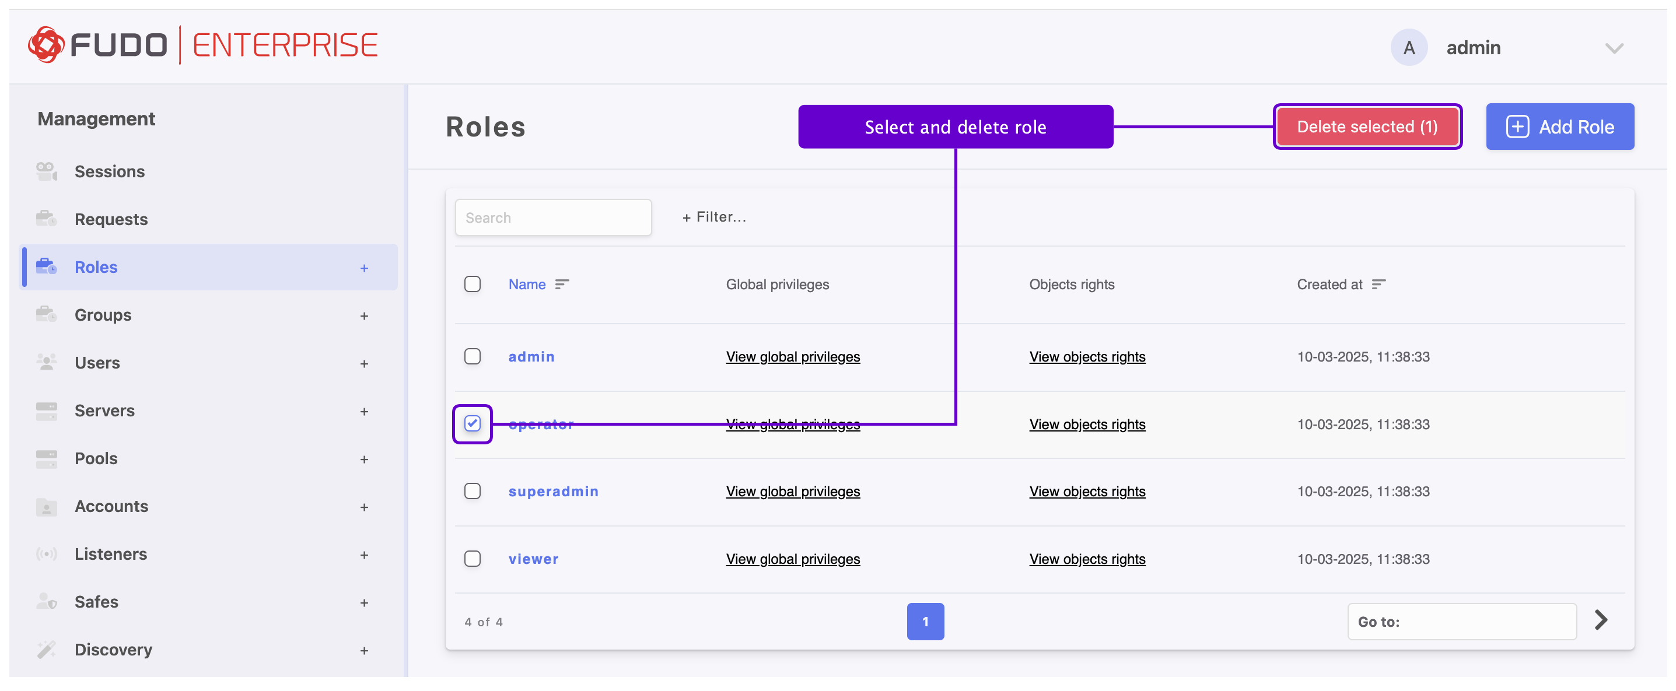
Task: Open Requests in the Management menu
Action: click(111, 219)
